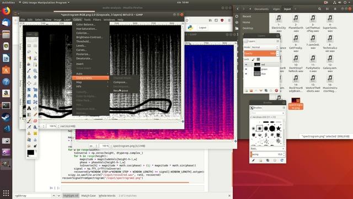Image resolution: width=353 pixels, height=199 pixels.
Task: Toggle visibility of the red layer
Action: tap(246, 65)
